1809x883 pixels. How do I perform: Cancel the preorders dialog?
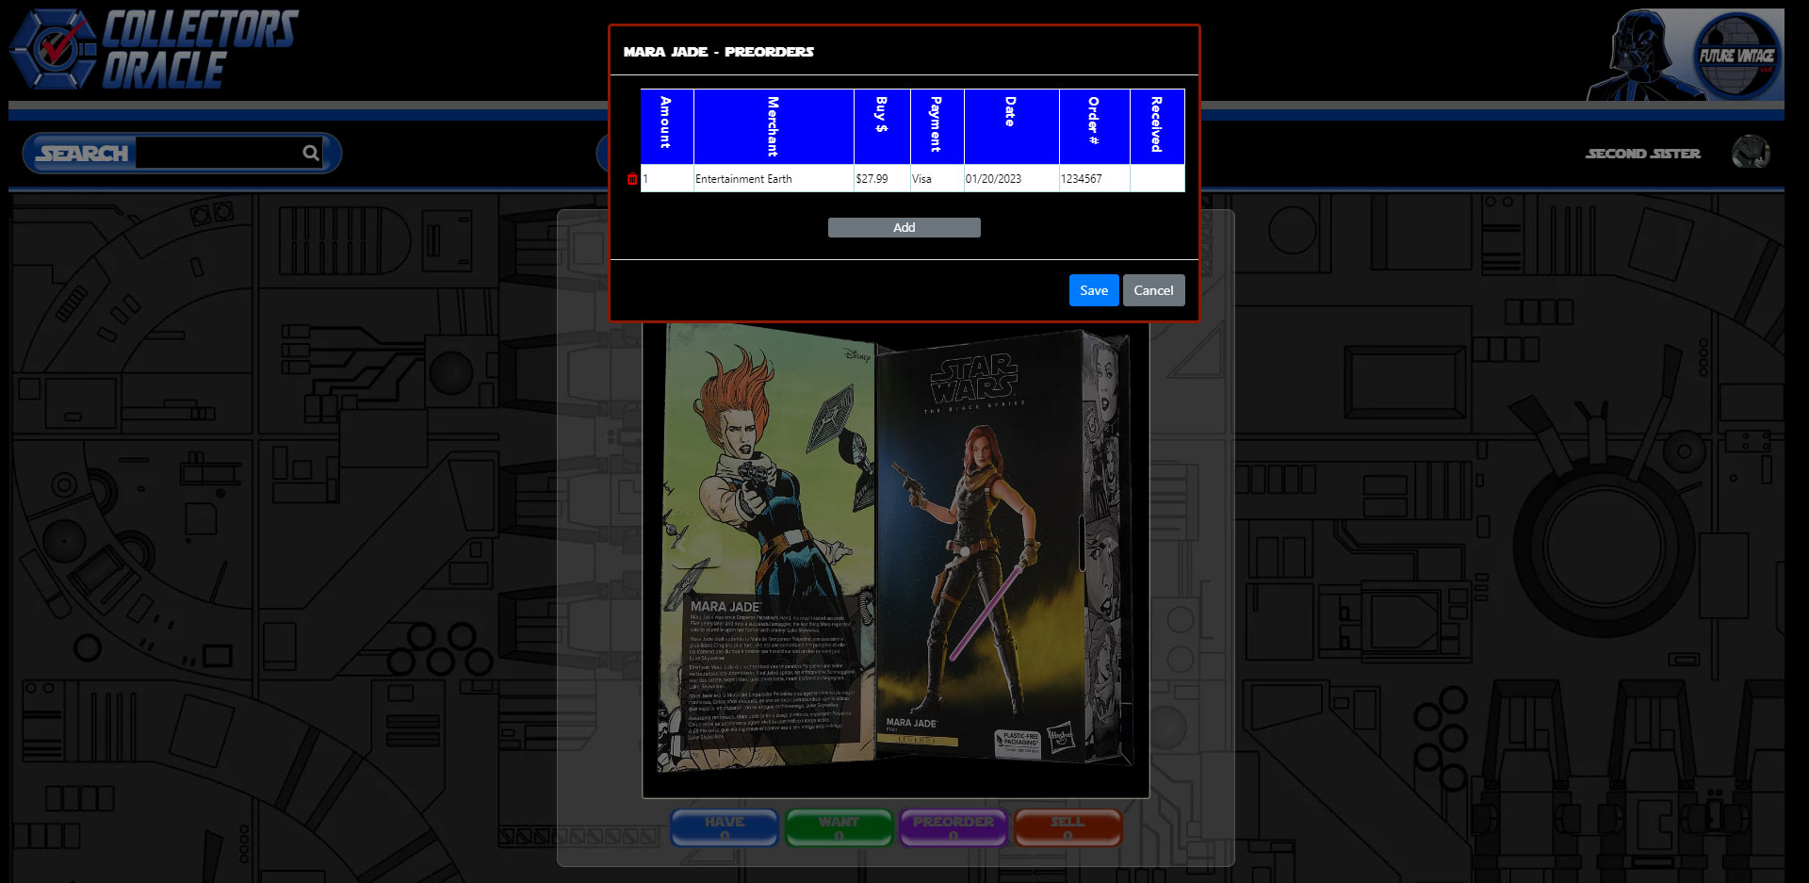tap(1153, 290)
